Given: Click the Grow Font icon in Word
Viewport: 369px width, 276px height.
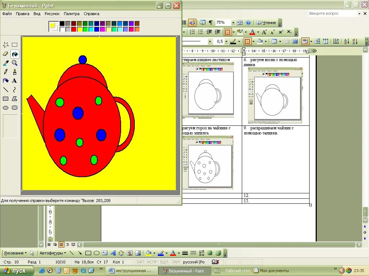Looking at the screenshot, I should tap(264, 32).
